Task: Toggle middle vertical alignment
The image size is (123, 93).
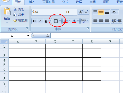Action: pos(101,12)
